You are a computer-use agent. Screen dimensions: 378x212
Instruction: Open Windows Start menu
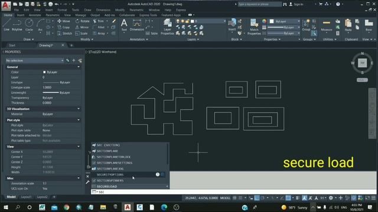[x=6, y=207]
